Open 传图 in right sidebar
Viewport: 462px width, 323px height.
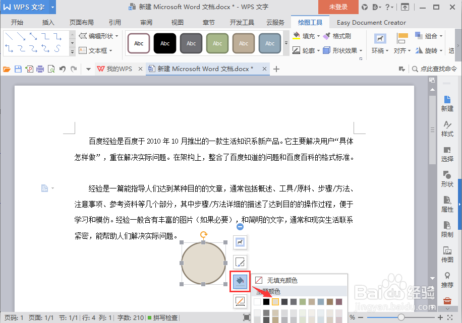point(447,254)
